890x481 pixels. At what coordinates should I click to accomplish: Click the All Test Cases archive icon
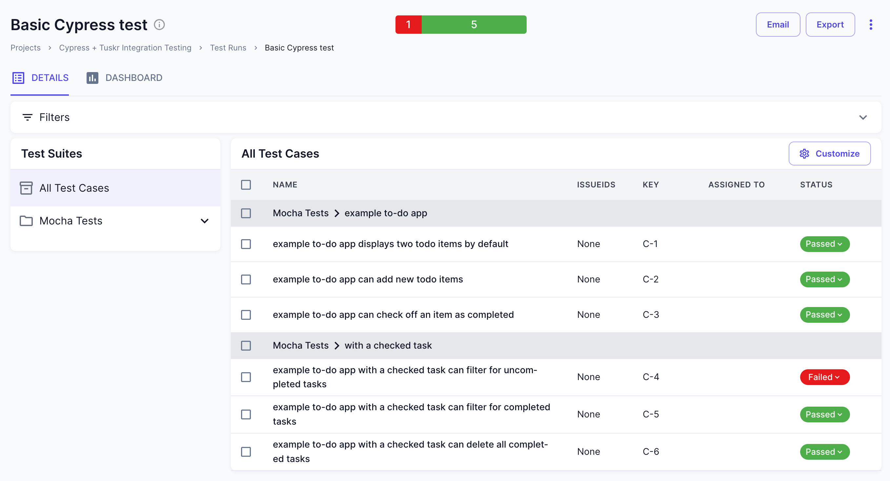click(x=26, y=188)
